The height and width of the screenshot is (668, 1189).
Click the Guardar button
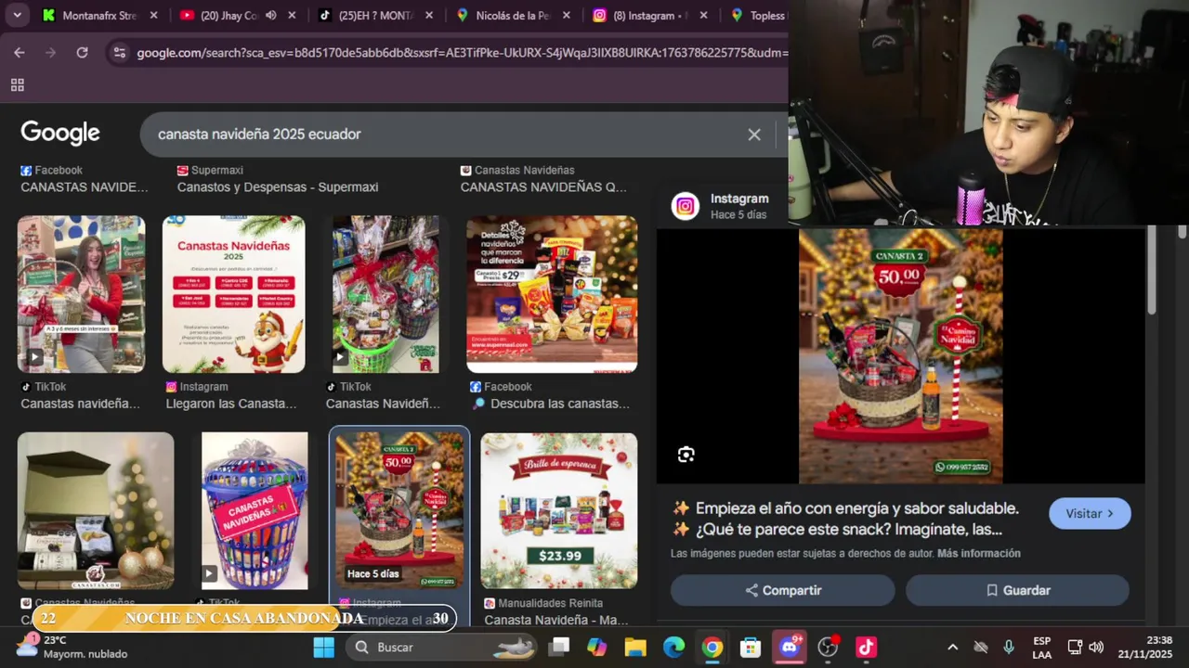click(1017, 590)
